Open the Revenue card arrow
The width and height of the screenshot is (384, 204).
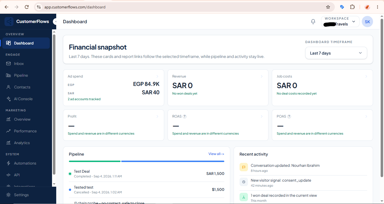(262, 76)
